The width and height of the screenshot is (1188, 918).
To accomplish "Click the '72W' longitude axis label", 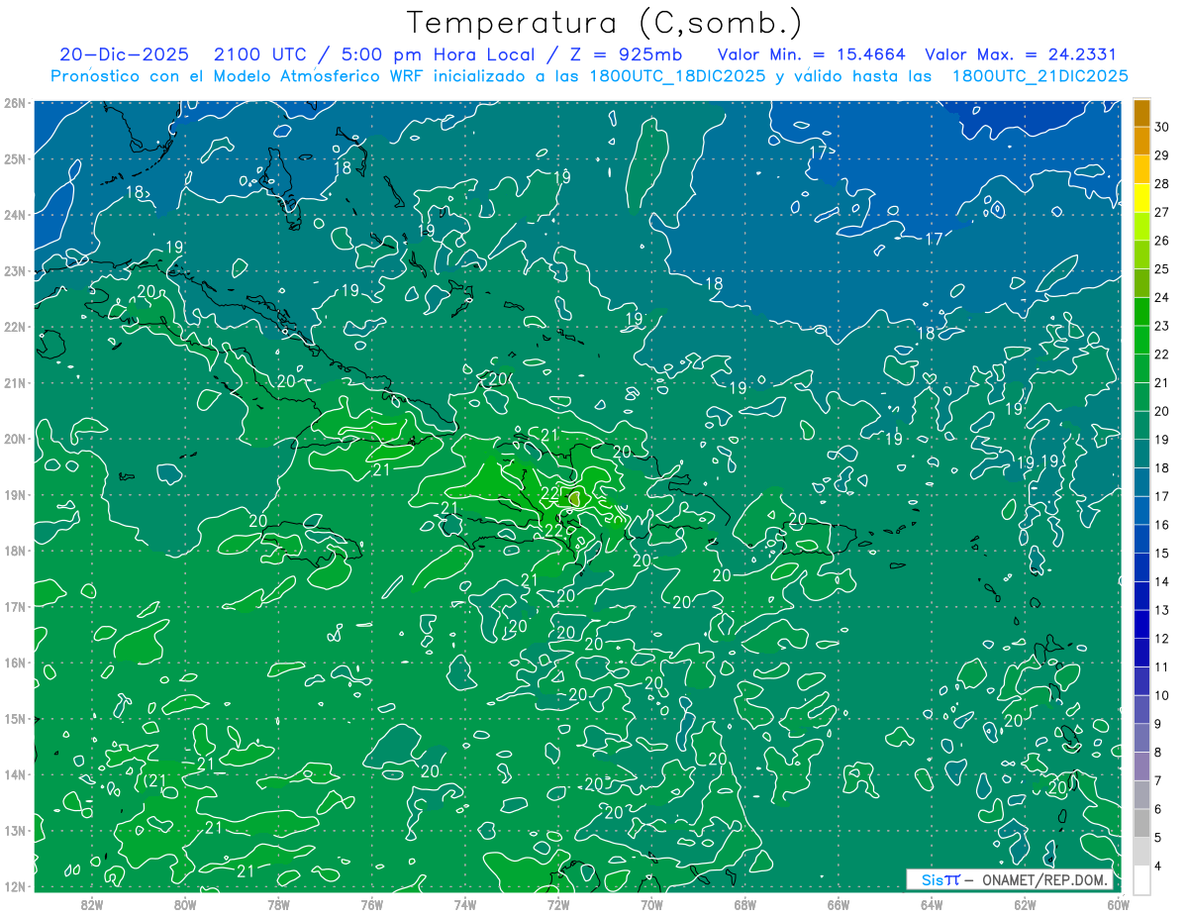I will tap(557, 904).
